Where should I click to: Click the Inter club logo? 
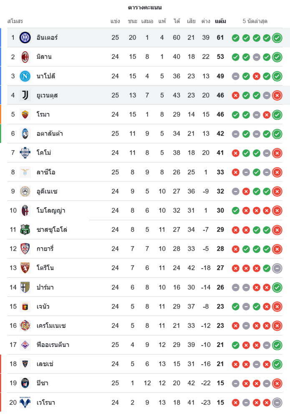pos(25,38)
